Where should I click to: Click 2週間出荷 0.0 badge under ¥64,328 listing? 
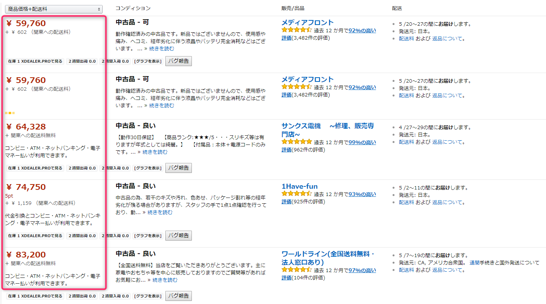[82, 168]
